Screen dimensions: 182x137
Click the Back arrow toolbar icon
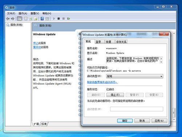coord(8,19)
